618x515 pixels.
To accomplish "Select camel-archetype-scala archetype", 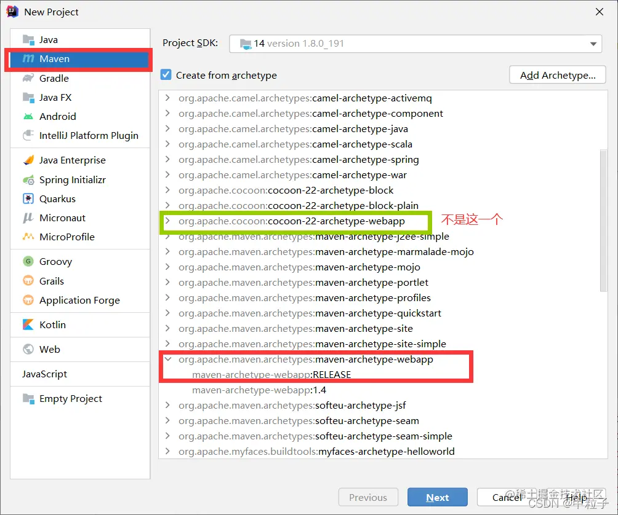I will [295, 144].
